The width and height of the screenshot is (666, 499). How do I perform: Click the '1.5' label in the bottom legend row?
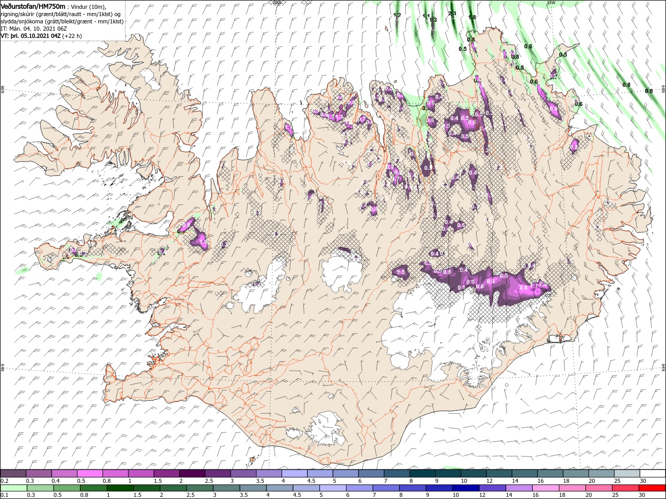click(137, 495)
